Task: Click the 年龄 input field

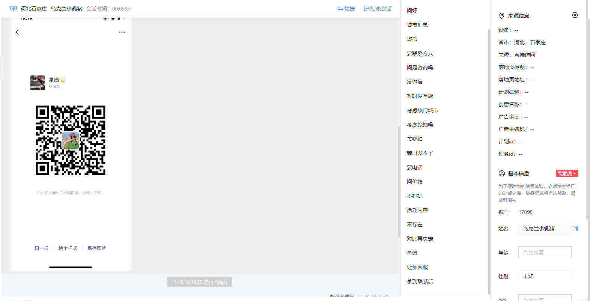Action: tap(545, 252)
